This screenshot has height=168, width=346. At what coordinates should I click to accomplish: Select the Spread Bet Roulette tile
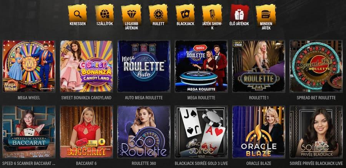point(316,66)
